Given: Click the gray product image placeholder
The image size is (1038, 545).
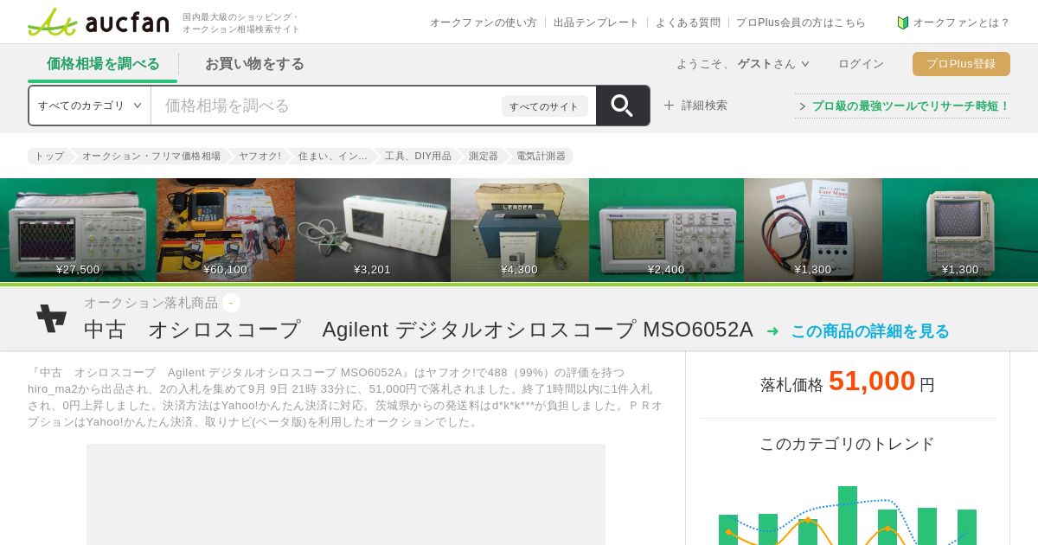Looking at the screenshot, I should [x=346, y=495].
